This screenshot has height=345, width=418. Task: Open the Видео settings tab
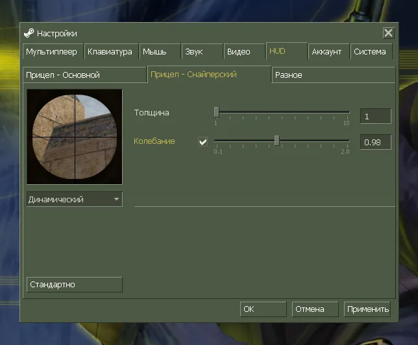coord(245,51)
